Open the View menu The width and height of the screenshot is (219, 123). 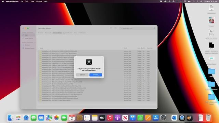point(32,1)
